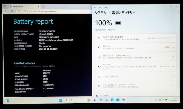Expand the 省エネ機能 section

click(x=136, y=66)
